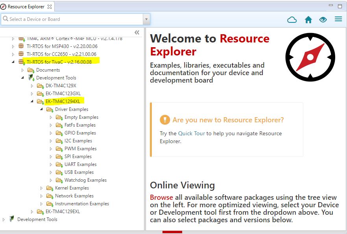Click the red Browse link
Screen dimensions: 347x234
tap(162, 197)
